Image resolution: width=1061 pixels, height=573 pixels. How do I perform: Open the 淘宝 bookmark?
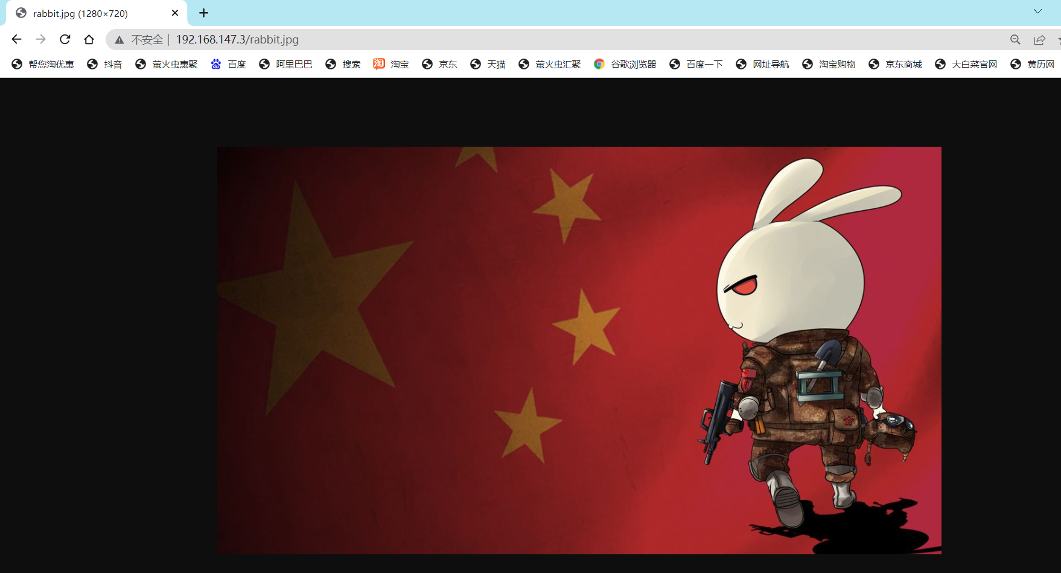391,64
